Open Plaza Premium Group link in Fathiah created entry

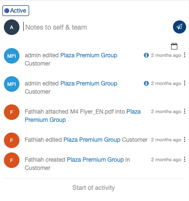pos(95,160)
